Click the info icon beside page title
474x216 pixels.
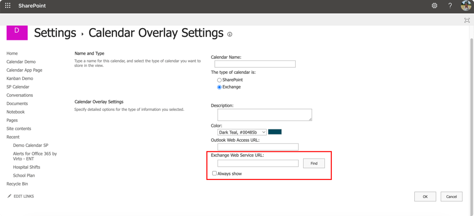coord(230,34)
